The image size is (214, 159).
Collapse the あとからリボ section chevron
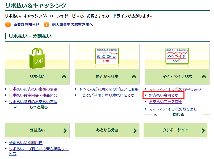[134, 76]
